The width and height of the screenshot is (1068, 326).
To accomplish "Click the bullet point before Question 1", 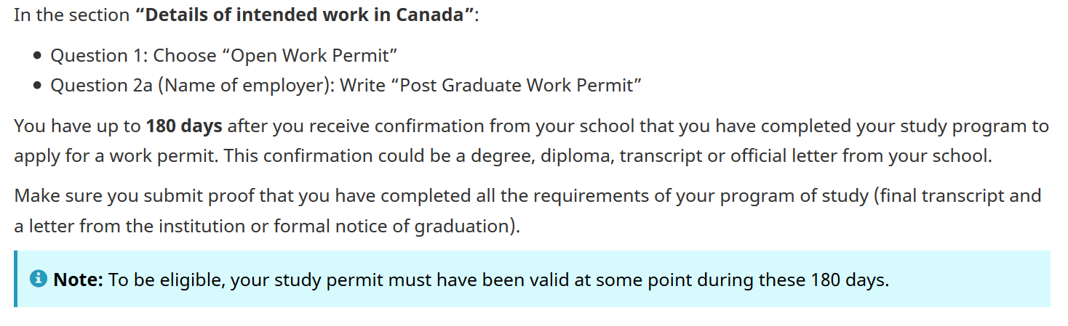I will (38, 56).
